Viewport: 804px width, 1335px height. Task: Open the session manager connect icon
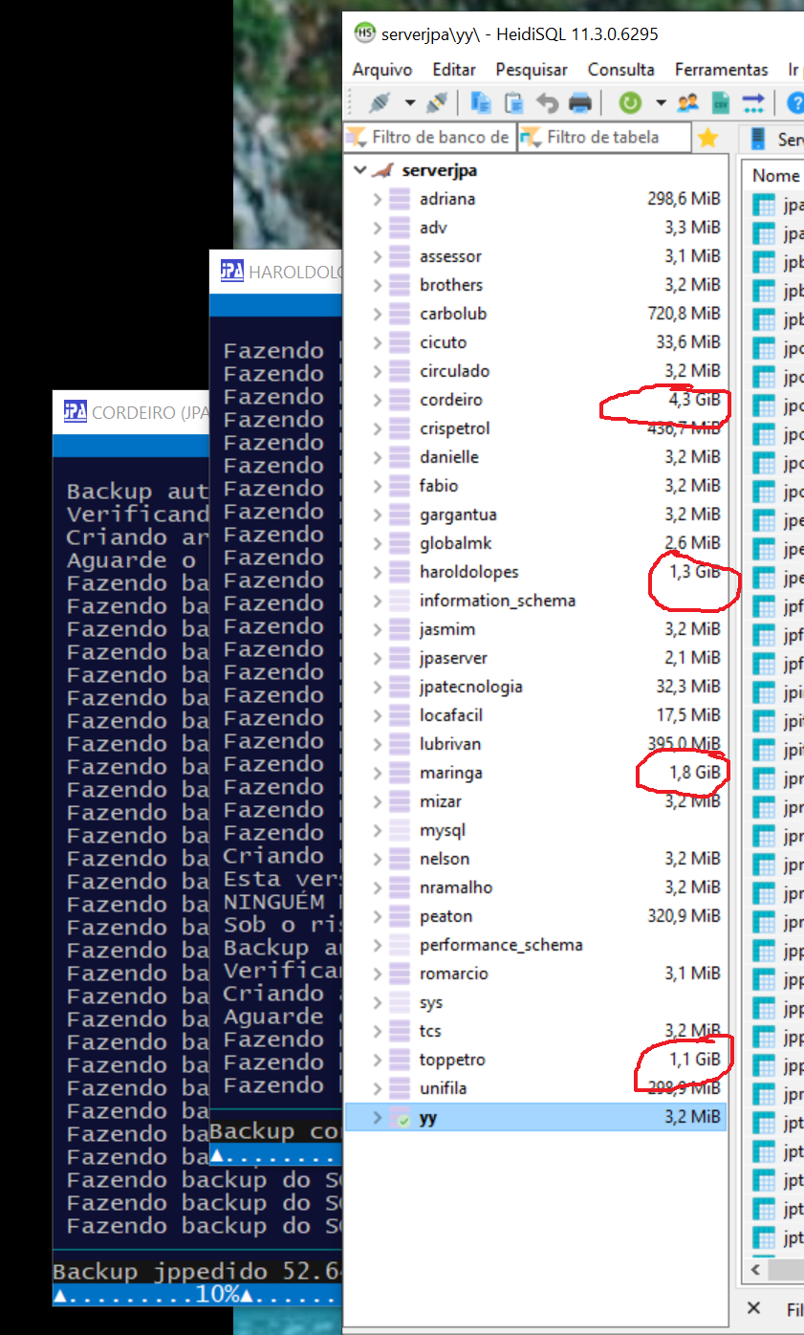(380, 102)
